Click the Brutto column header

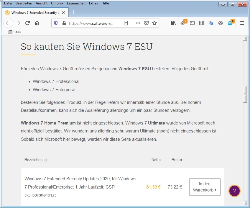coord(177,160)
